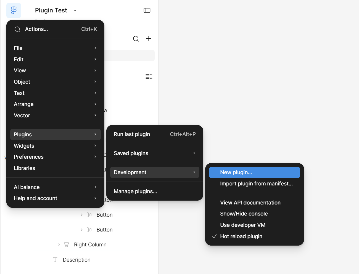Open the Edit menu

click(x=55, y=60)
